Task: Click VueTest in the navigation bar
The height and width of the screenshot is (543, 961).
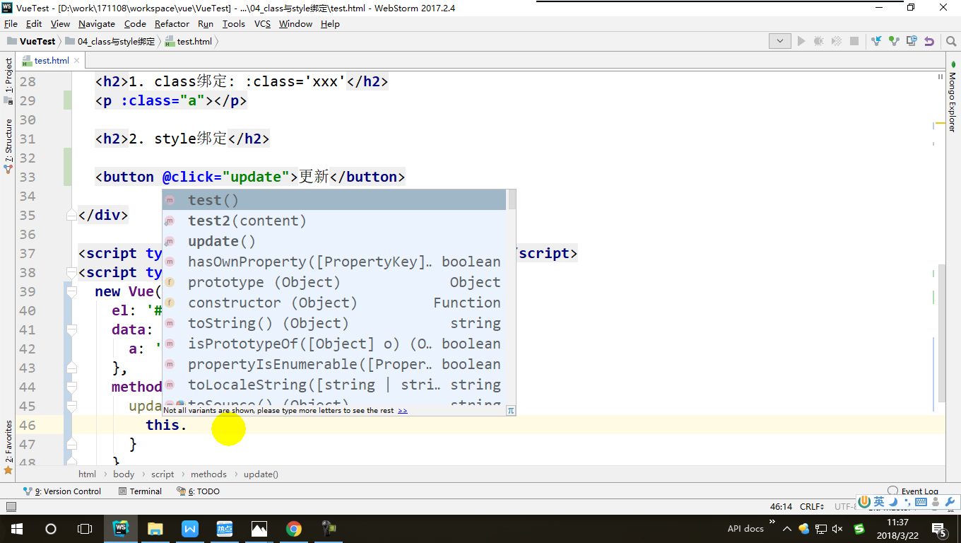Action: [31, 42]
